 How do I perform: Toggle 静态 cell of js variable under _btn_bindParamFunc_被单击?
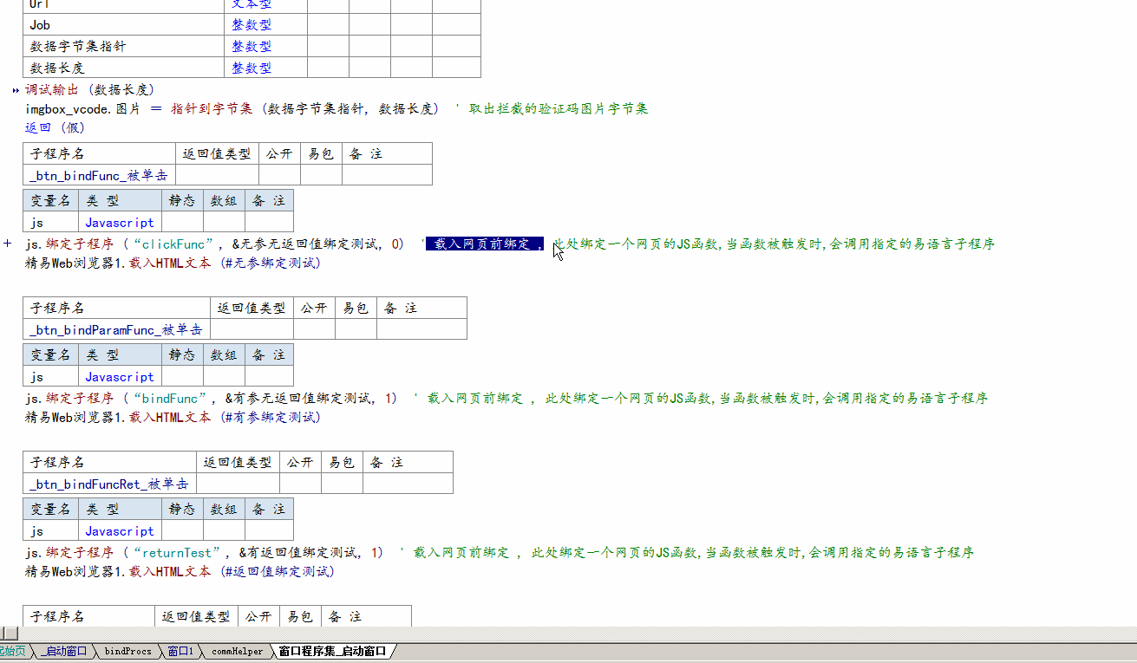coord(182,377)
